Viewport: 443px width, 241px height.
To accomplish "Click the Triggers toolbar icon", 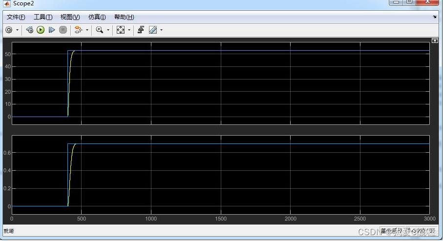I will point(141,30).
